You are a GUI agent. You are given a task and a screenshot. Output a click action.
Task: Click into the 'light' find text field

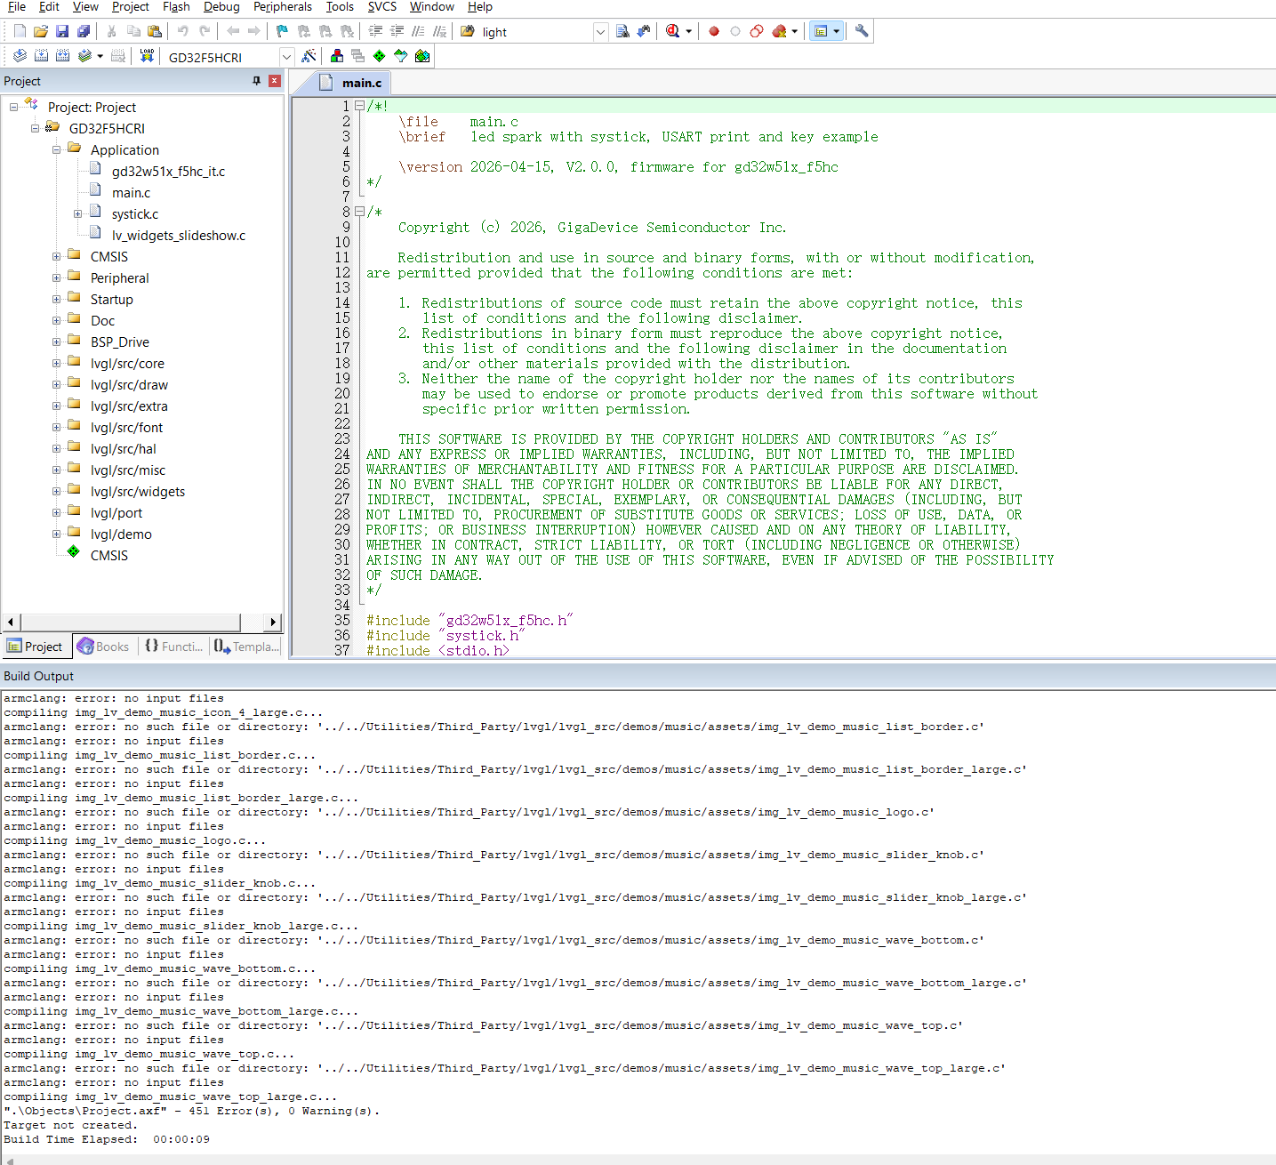pos(536,32)
